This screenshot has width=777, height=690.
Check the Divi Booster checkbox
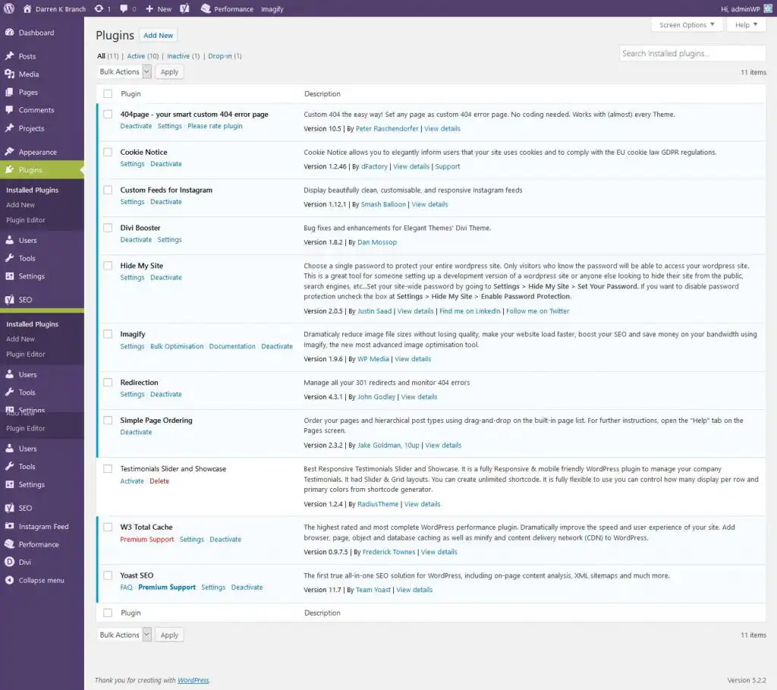[108, 228]
